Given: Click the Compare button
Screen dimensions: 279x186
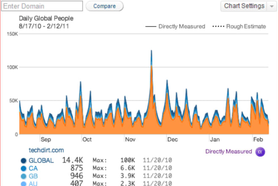Looking at the screenshot, I should pos(104,6).
